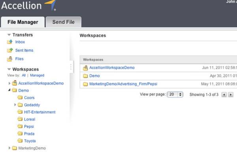This screenshot has height=152, width=237.
Task: Open the HIT-Entertainment folder
Action: click(40, 112)
